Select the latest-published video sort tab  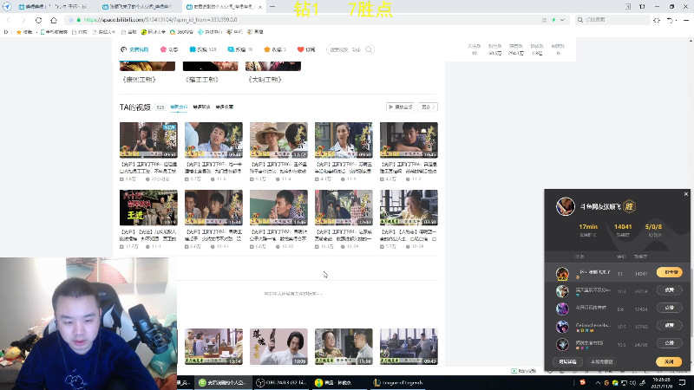pyautogui.click(x=179, y=107)
